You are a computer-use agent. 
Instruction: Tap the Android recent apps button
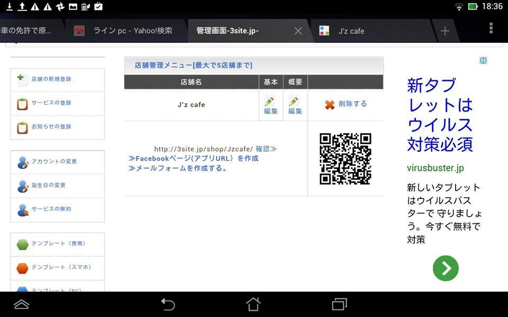(340, 304)
